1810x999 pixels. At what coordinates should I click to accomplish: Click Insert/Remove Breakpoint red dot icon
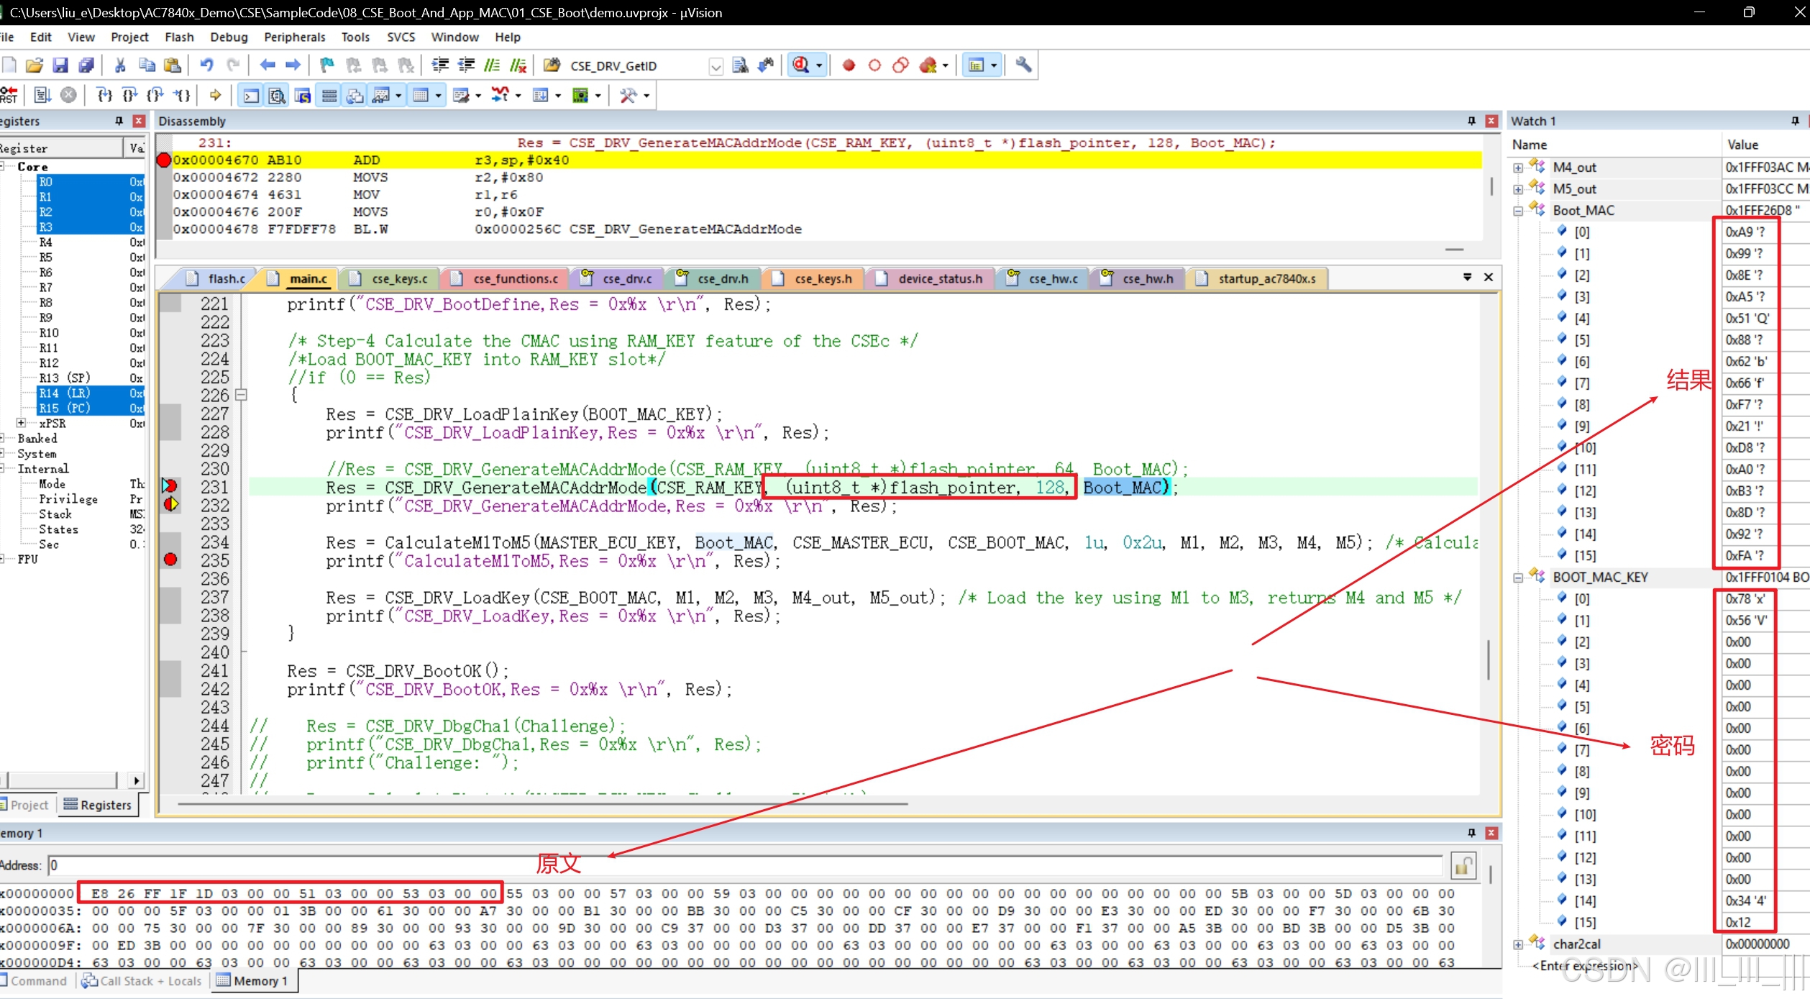(849, 65)
